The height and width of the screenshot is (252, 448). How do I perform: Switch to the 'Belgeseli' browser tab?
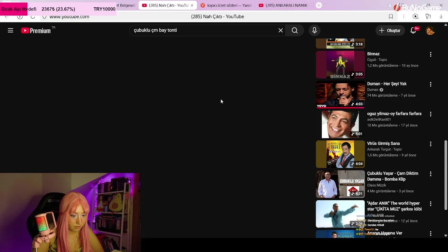pos(127,5)
